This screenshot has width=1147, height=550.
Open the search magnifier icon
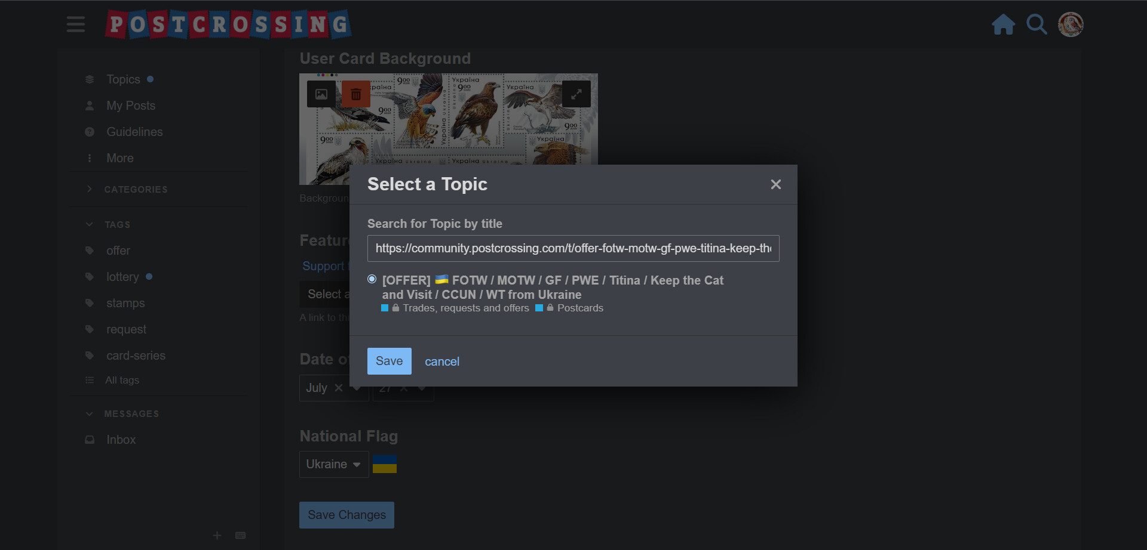click(1037, 24)
